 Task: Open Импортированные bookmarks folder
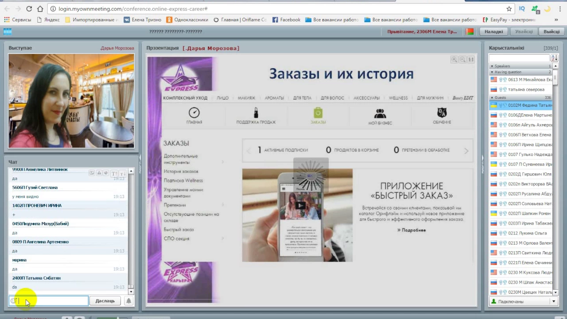click(91, 19)
